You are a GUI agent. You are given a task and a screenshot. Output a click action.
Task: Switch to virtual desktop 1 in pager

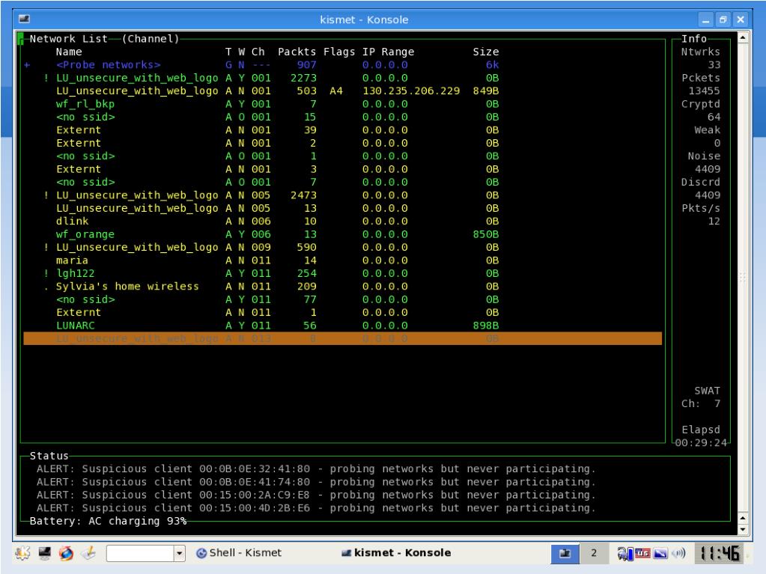point(565,553)
